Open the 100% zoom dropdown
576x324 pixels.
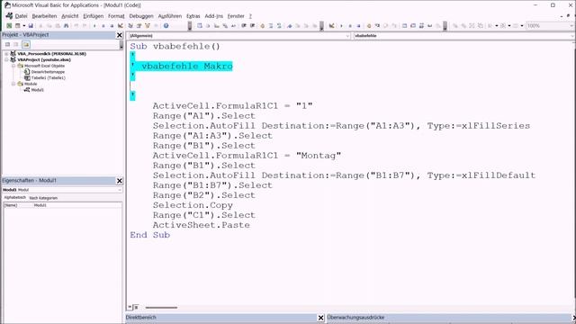(x=571, y=26)
